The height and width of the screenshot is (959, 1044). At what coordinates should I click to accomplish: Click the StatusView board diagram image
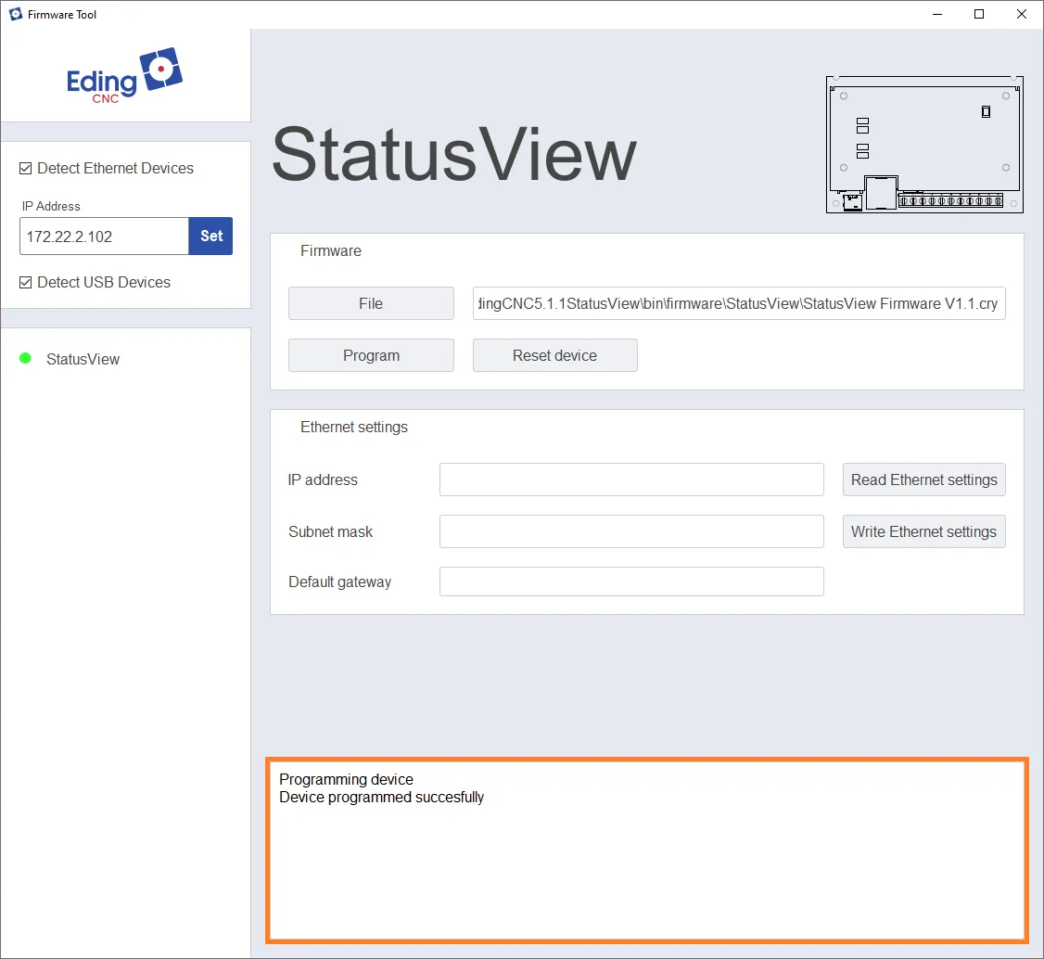(x=924, y=145)
